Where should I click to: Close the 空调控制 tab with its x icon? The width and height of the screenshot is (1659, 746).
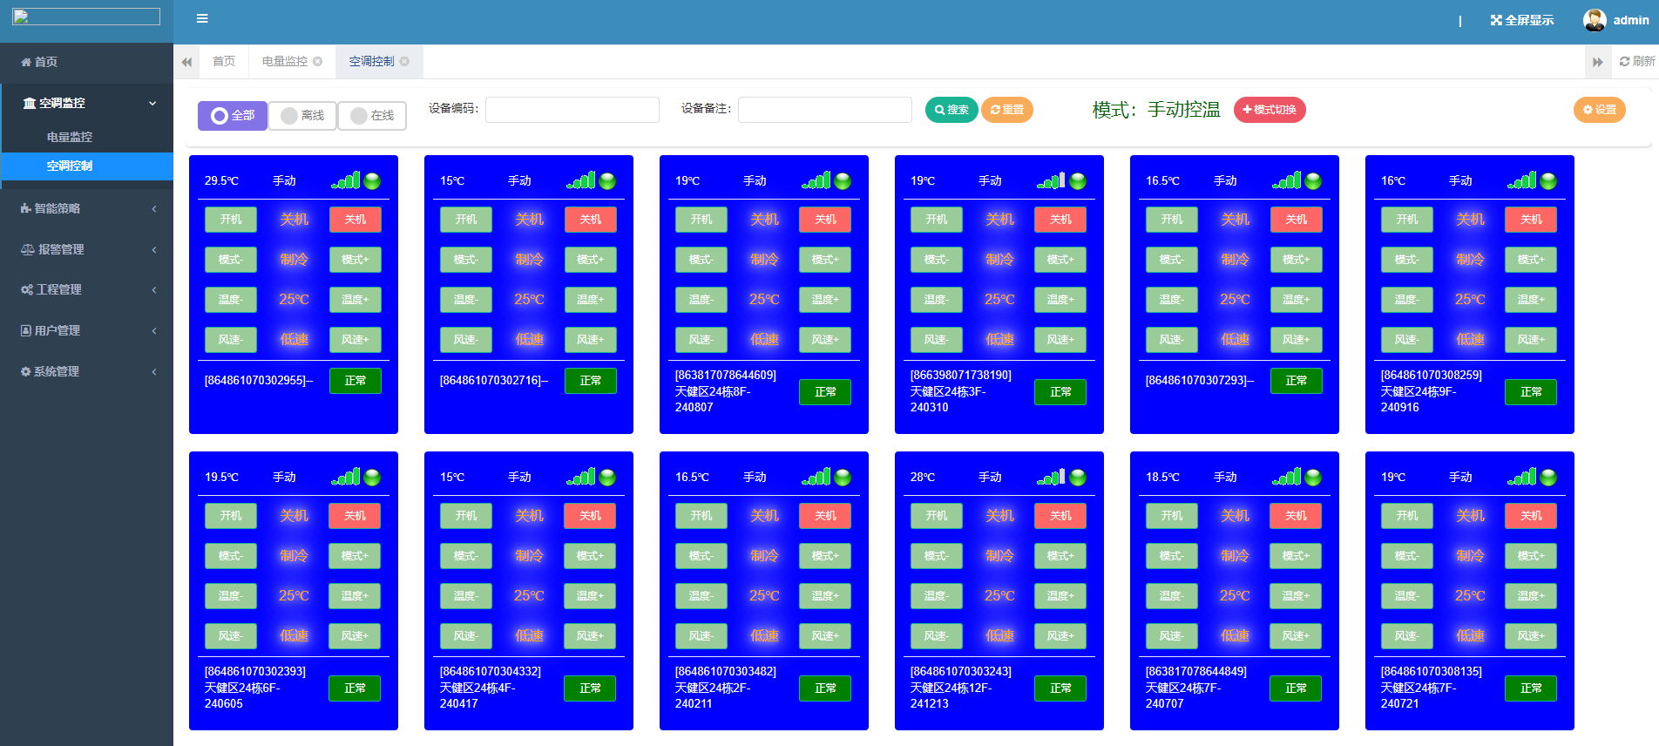404,61
